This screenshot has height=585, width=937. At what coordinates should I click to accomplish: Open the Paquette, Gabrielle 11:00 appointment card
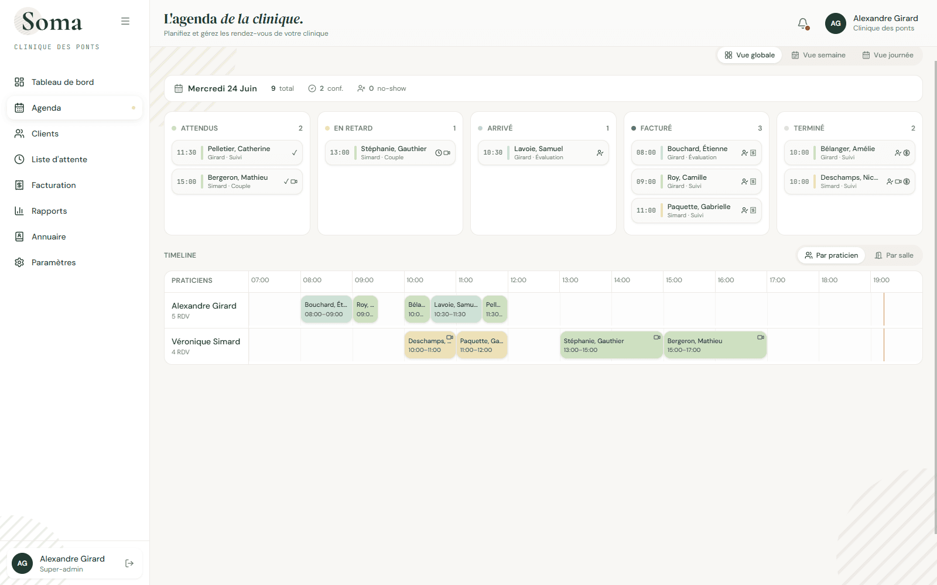pos(696,210)
